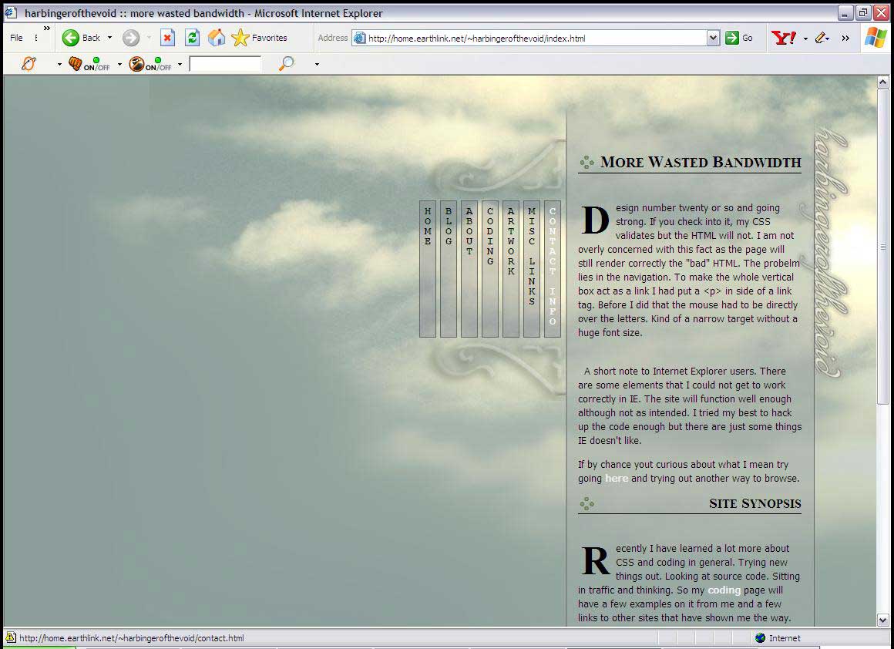Viewport: 894px width, 649px height.
Task: Click the magnifying glass search icon
Action: point(286,64)
